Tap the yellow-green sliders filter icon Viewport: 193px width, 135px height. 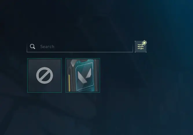tap(140, 47)
